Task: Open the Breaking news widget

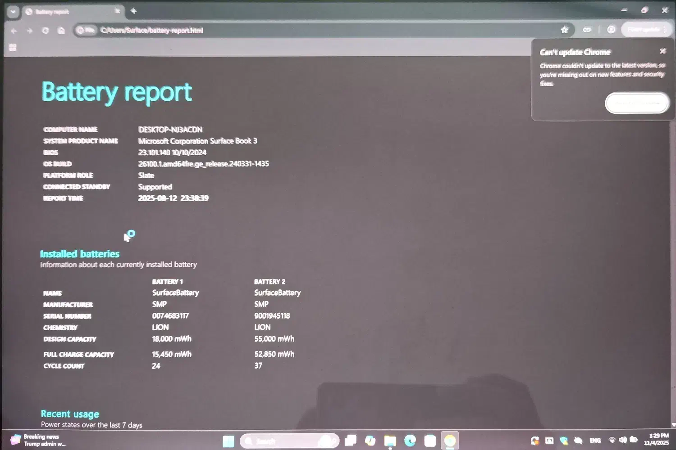Action: (38, 440)
